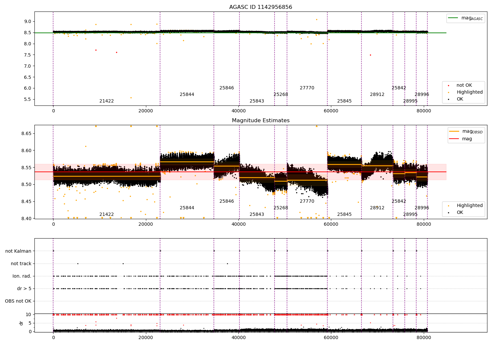Viewport: 492px width, 345px height.
Task: Click the rotated 'dr' y-axis label
Action: click(x=21, y=323)
